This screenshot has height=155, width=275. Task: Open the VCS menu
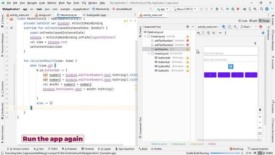[x=84, y=3]
